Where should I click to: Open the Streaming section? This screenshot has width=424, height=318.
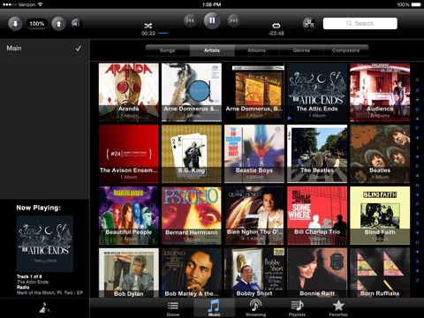255,308
